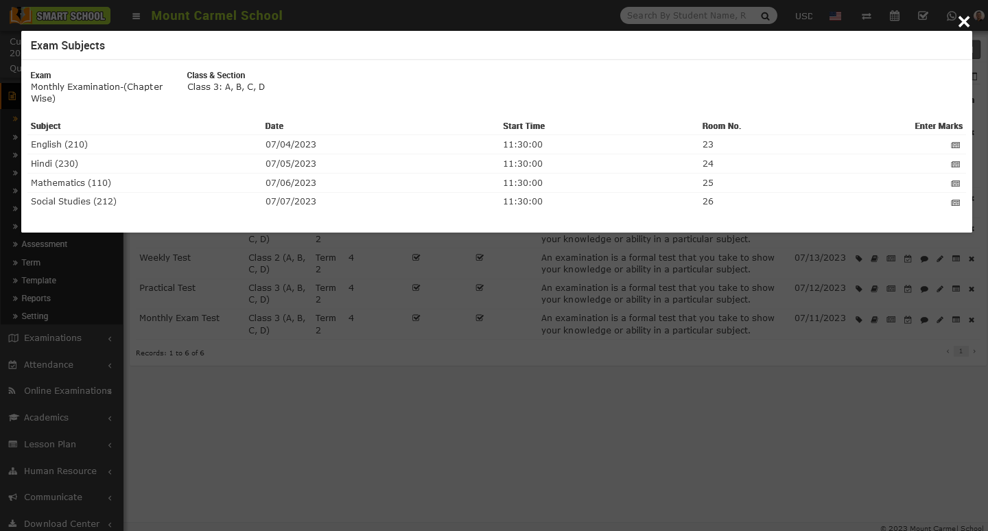Click Enter Marks icon for Mathematics (110)
Viewport: 988px width, 531px height.
pos(955,184)
